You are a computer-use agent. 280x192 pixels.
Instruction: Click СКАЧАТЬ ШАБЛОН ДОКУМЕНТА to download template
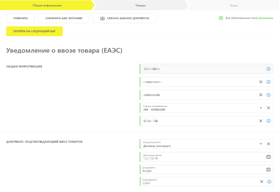124,18
